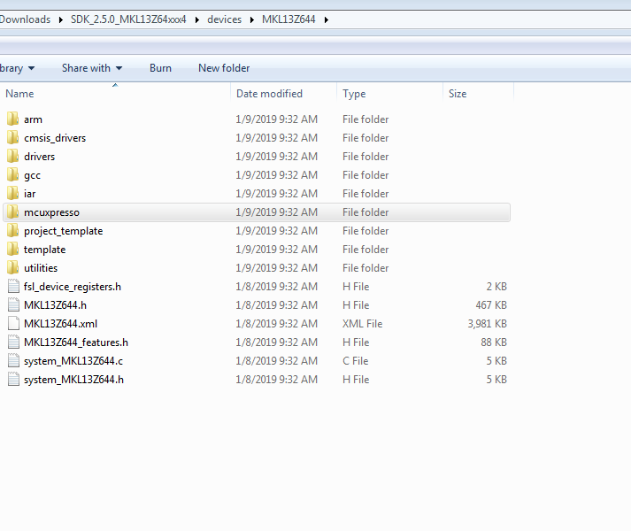Click the MKL13Z644.h file icon
Viewport: 631px width, 531px height.
13,304
